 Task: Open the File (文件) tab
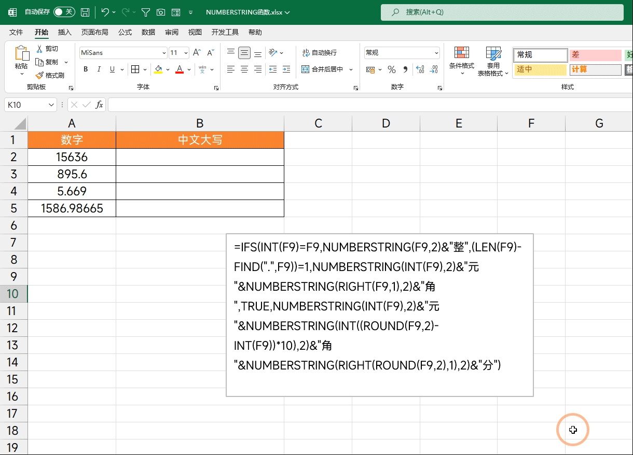coord(16,32)
